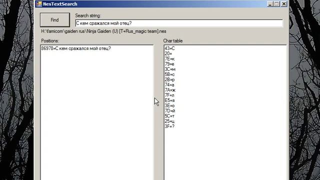Image resolution: width=320 pixels, height=180 pixels.
Task: Select char table row 3F=?
Action: 169,126
